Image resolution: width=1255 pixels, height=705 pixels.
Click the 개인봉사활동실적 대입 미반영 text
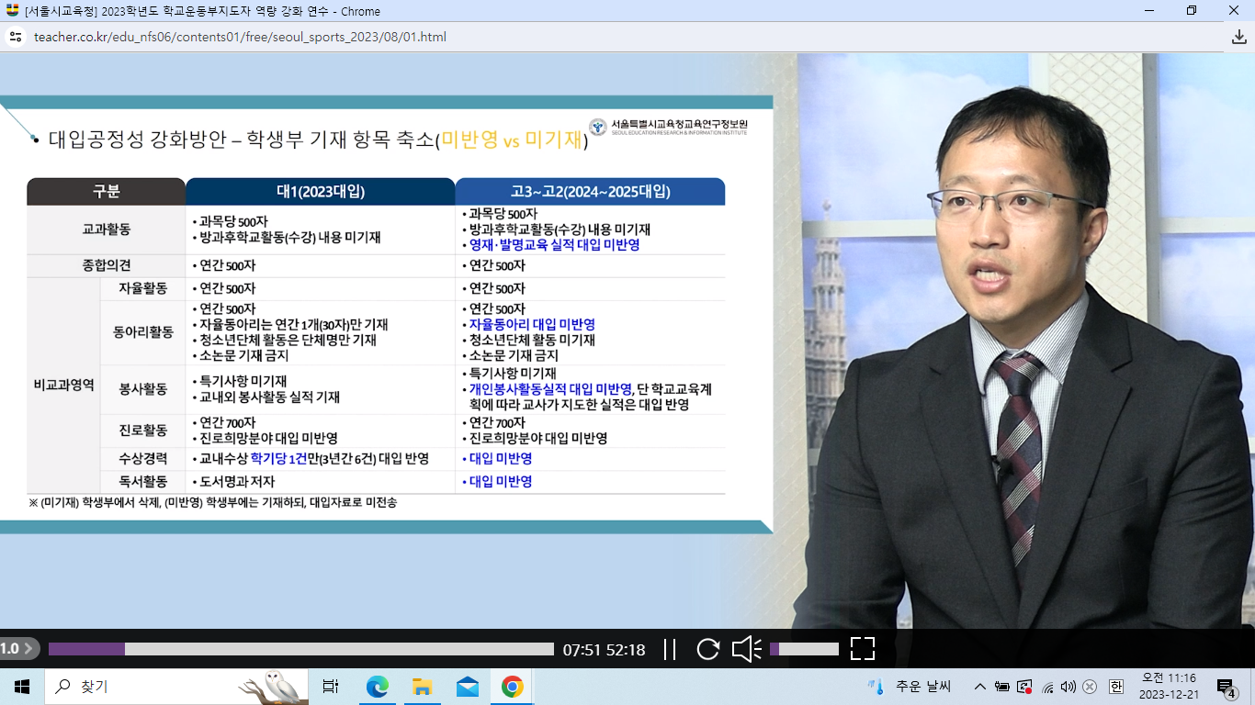(x=549, y=388)
